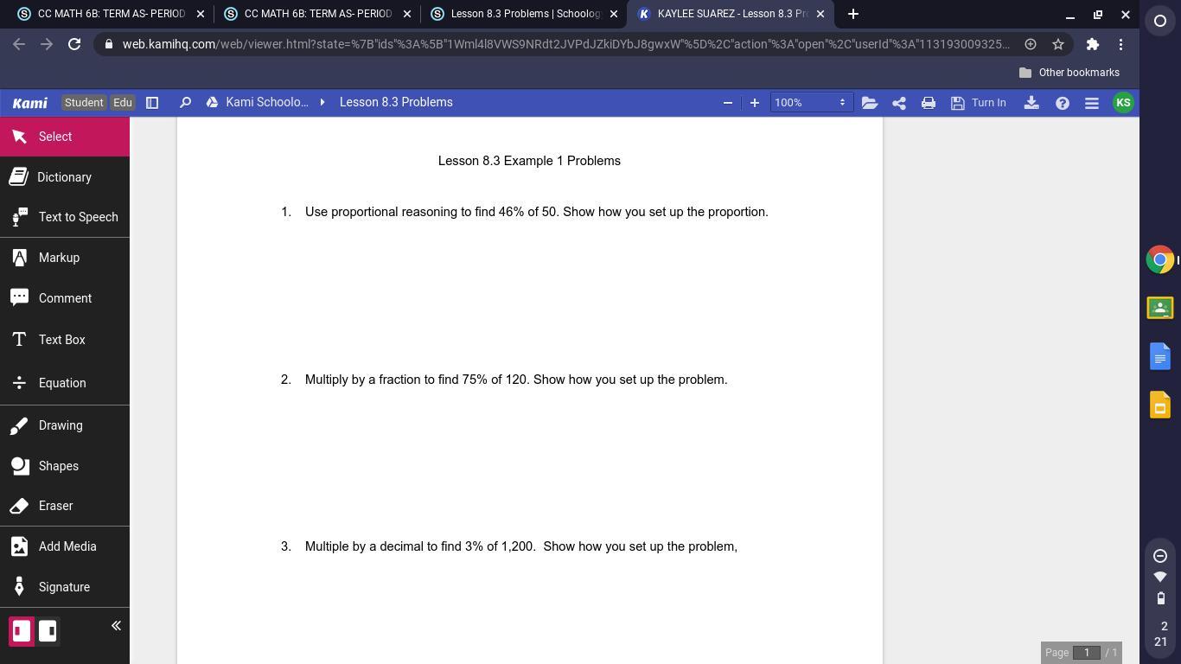The image size is (1181, 664).
Task: Switch to left toolbar layout toggle
Action: click(x=22, y=630)
